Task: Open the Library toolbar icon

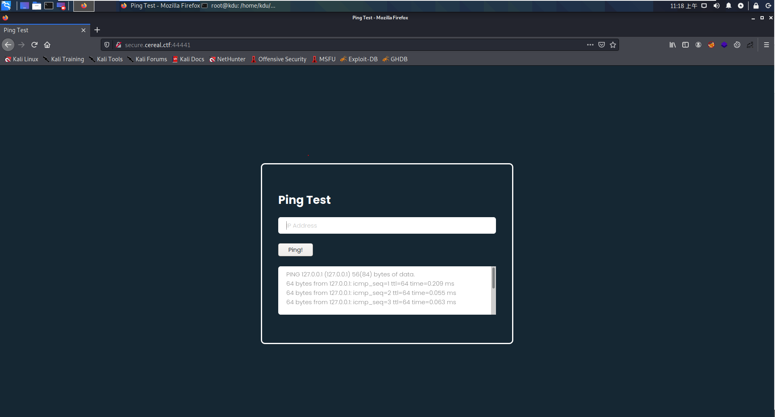Action: 673,45
